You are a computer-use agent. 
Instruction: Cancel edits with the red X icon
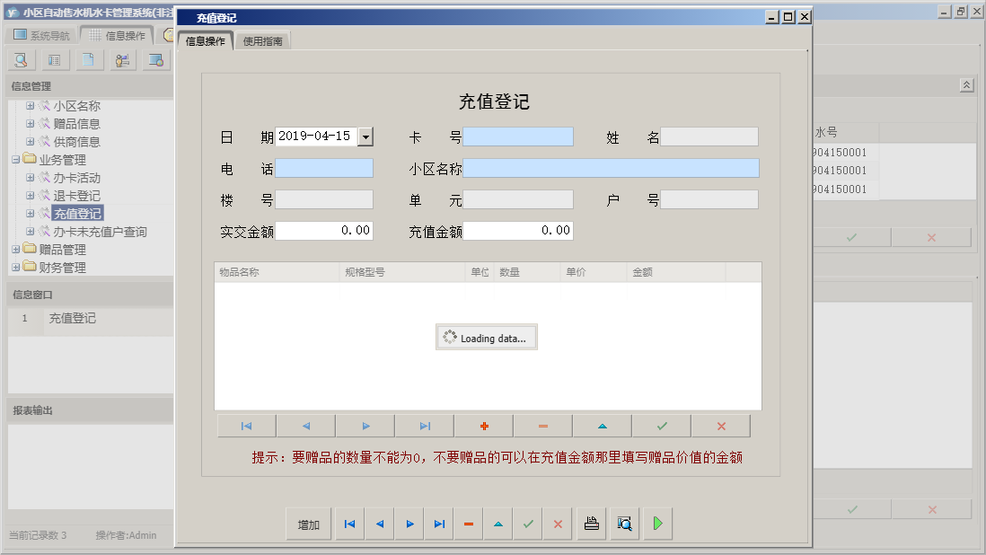click(720, 425)
